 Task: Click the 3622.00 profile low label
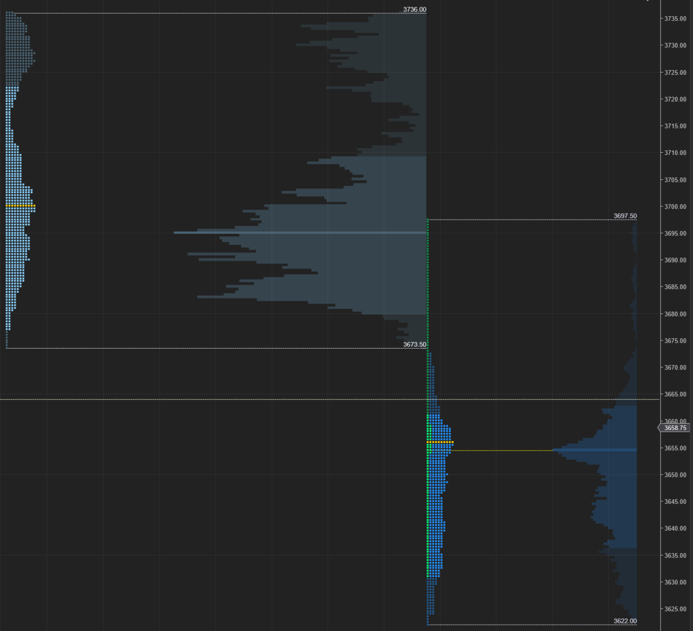tap(625, 621)
